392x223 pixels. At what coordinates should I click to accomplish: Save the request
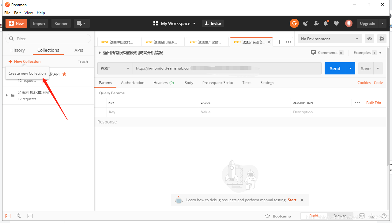click(366, 68)
